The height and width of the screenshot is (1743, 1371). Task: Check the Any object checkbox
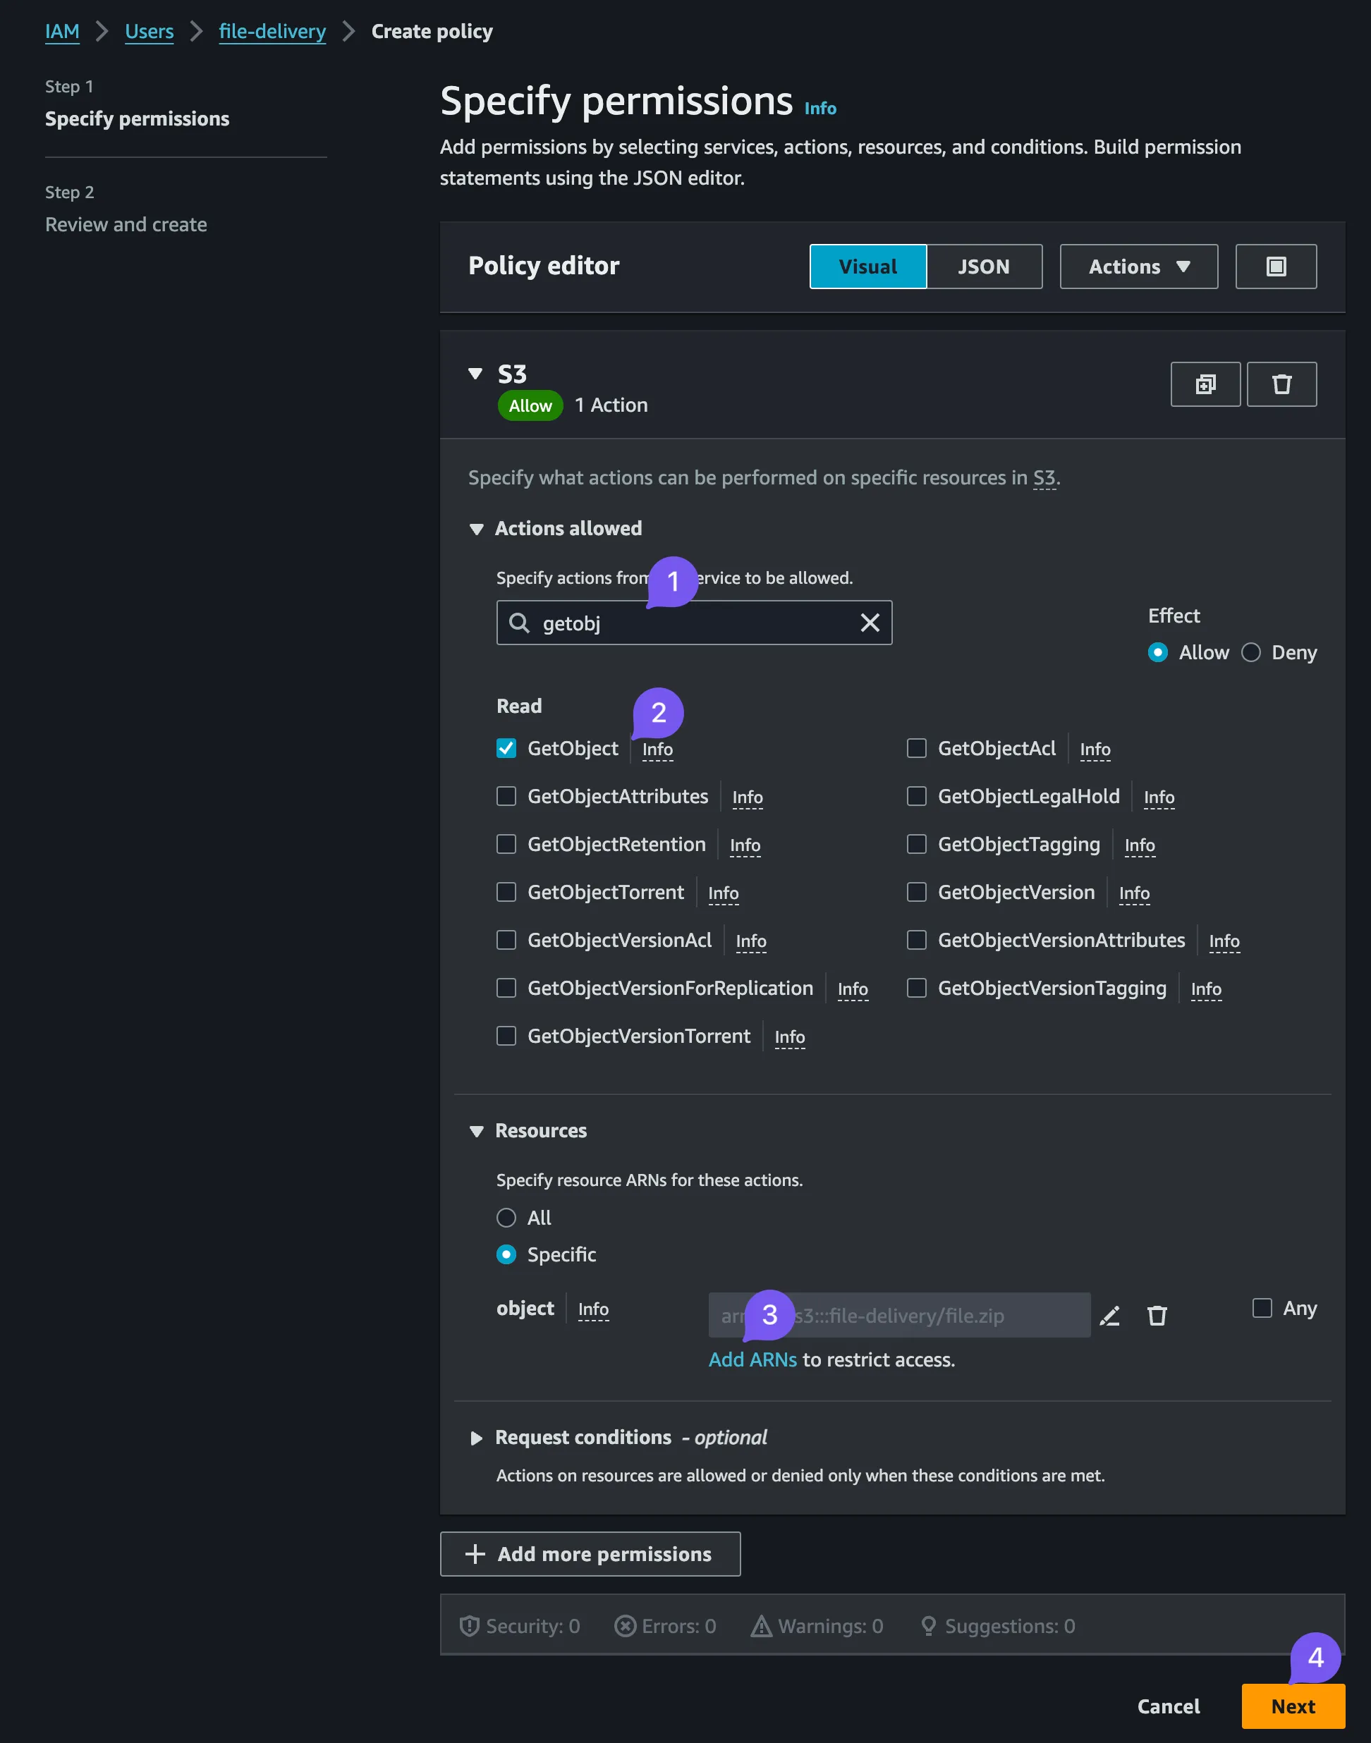pyautogui.click(x=1262, y=1308)
